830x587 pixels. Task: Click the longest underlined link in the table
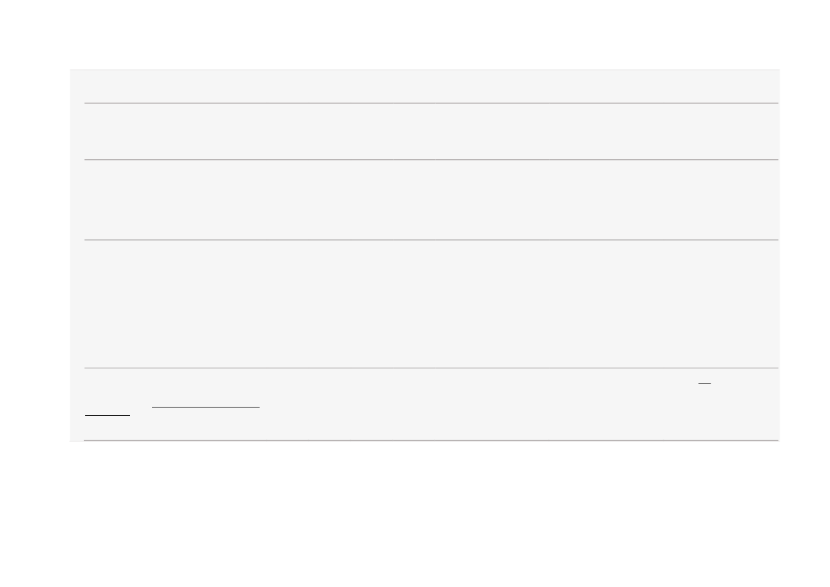pos(205,407)
